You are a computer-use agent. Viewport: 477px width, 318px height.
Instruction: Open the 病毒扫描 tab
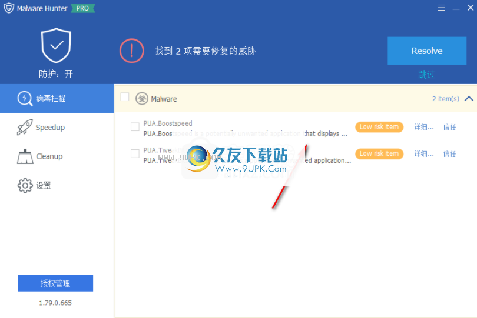[x=57, y=98]
